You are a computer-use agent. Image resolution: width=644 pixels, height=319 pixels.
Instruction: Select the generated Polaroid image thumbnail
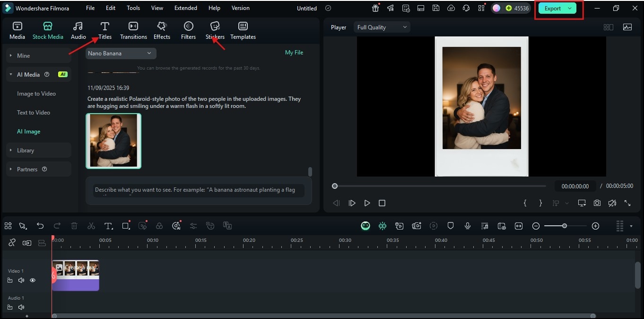tap(113, 141)
